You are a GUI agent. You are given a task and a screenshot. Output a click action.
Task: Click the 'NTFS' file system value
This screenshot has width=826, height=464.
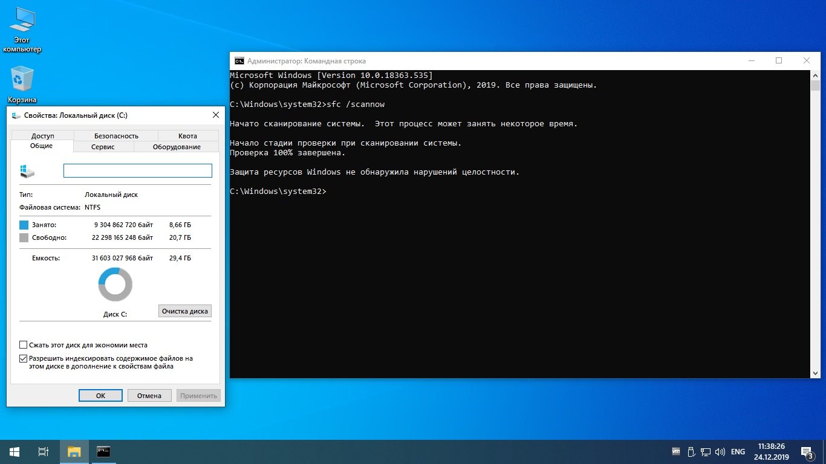coord(93,207)
